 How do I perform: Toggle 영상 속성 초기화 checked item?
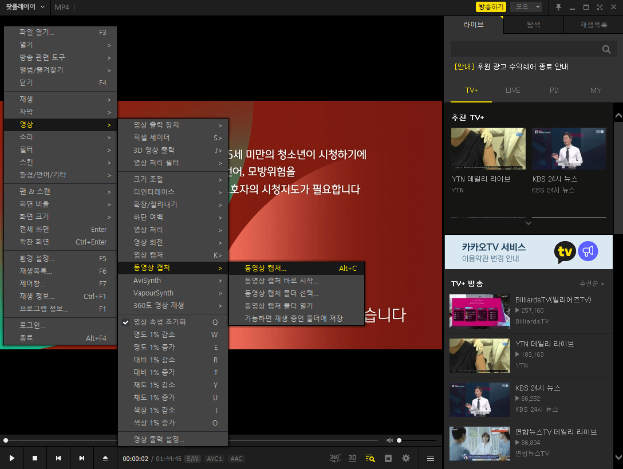click(x=173, y=322)
